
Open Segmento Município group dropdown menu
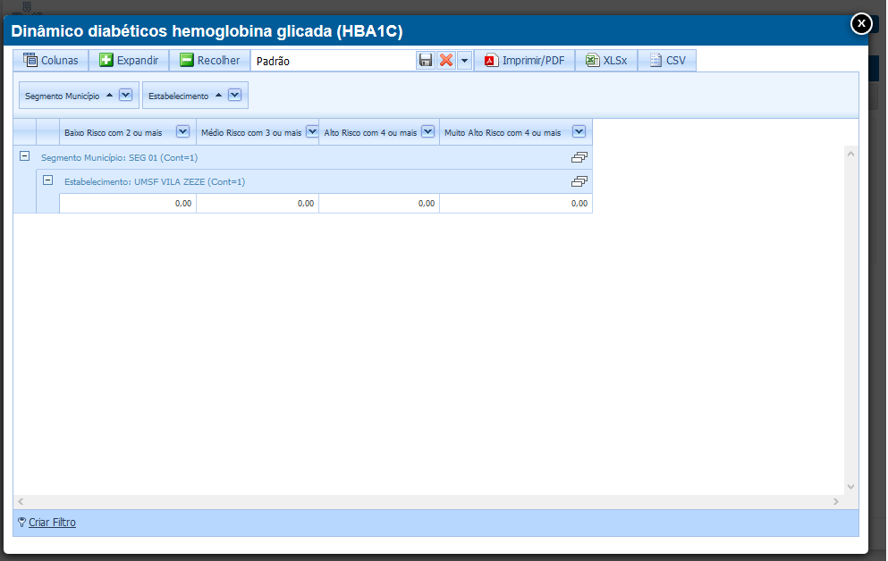[126, 95]
